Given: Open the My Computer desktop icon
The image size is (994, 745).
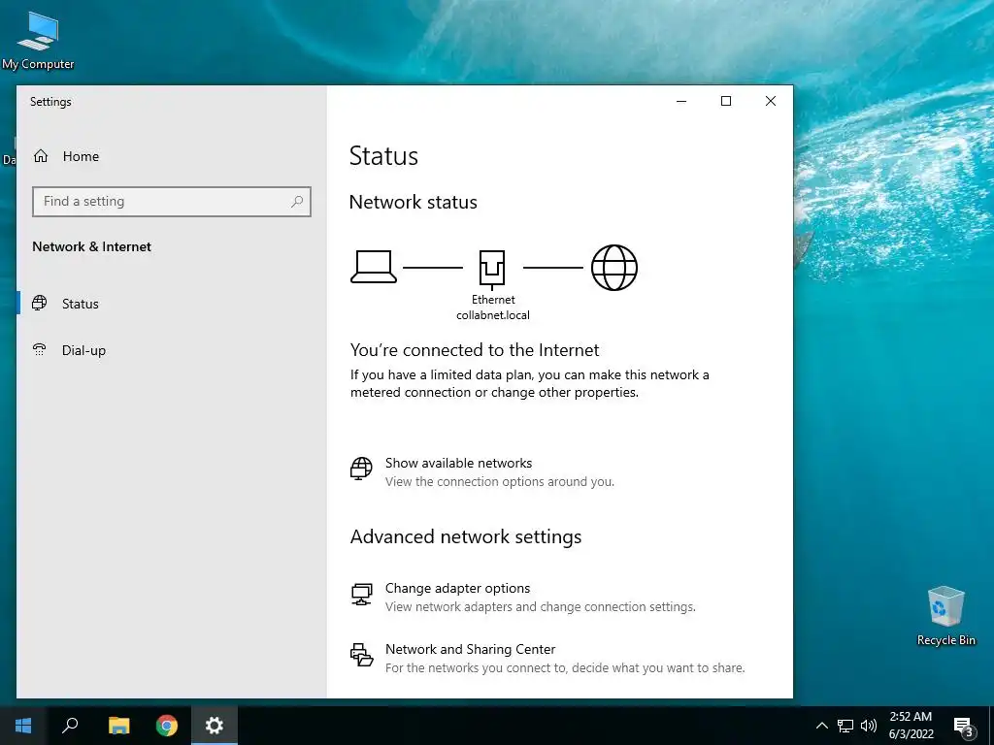Looking at the screenshot, I should [38, 41].
